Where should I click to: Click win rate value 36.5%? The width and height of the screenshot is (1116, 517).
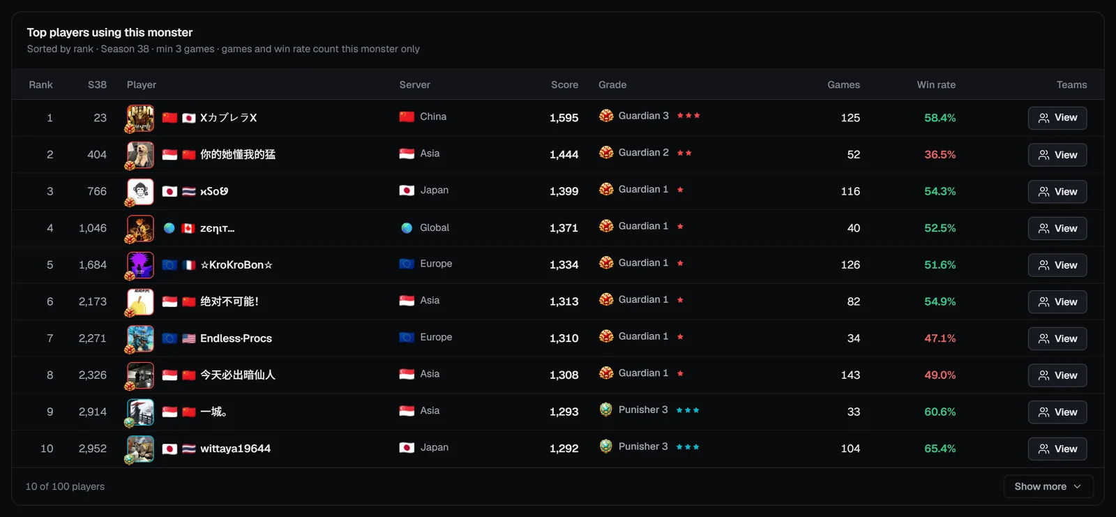(x=940, y=155)
